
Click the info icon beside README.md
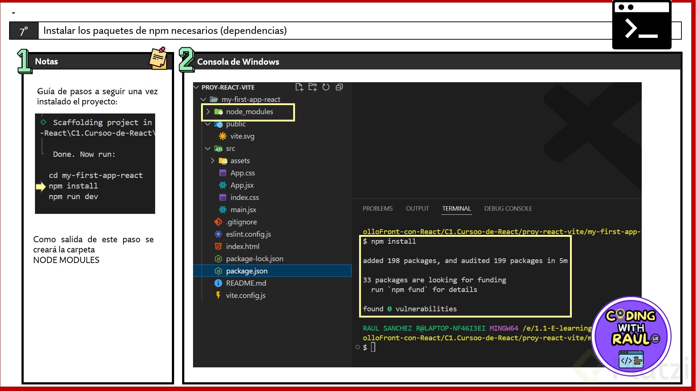(x=218, y=283)
